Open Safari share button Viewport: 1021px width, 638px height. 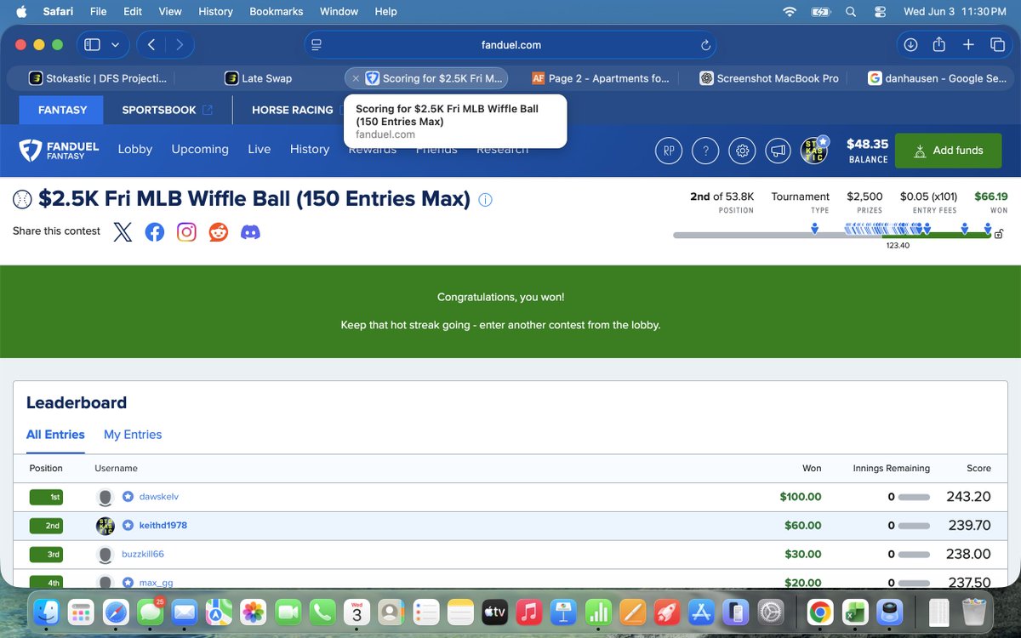pyautogui.click(x=939, y=45)
